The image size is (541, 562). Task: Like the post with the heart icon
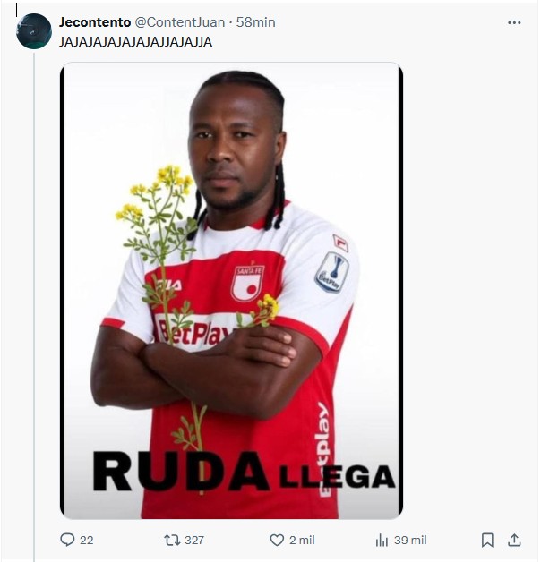point(277,540)
